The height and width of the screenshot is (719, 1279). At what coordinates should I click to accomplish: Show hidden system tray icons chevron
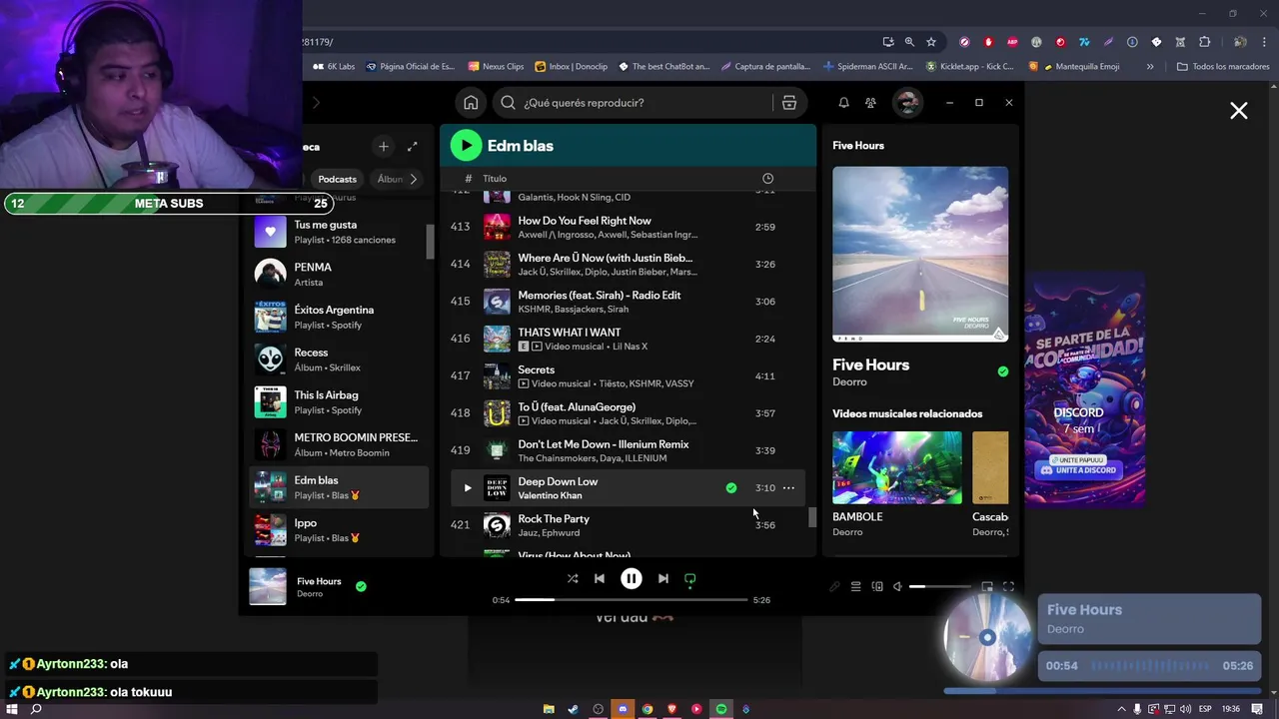(x=1121, y=709)
